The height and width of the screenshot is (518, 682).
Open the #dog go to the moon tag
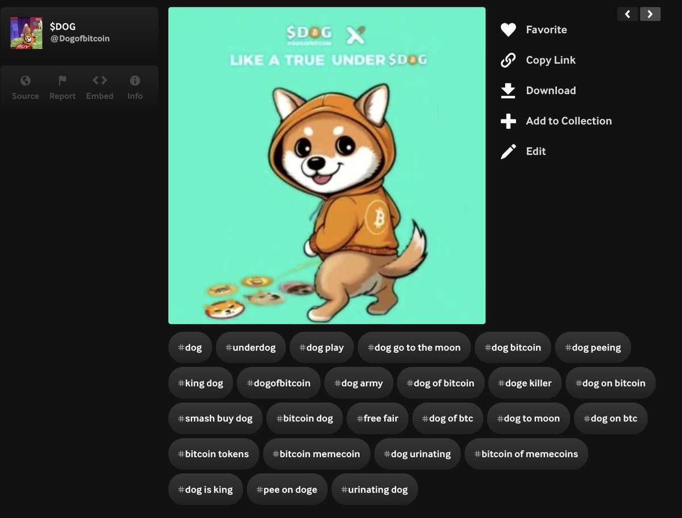click(414, 348)
